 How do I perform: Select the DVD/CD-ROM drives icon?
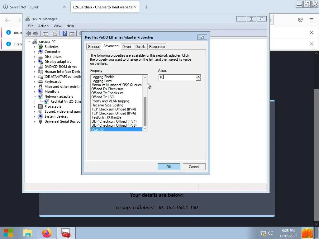(x=40, y=67)
